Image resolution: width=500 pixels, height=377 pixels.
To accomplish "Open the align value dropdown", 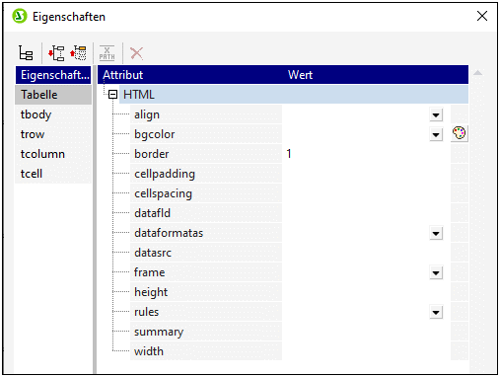I will (x=436, y=114).
